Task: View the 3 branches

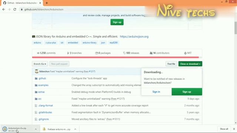Action: pos(74,53)
